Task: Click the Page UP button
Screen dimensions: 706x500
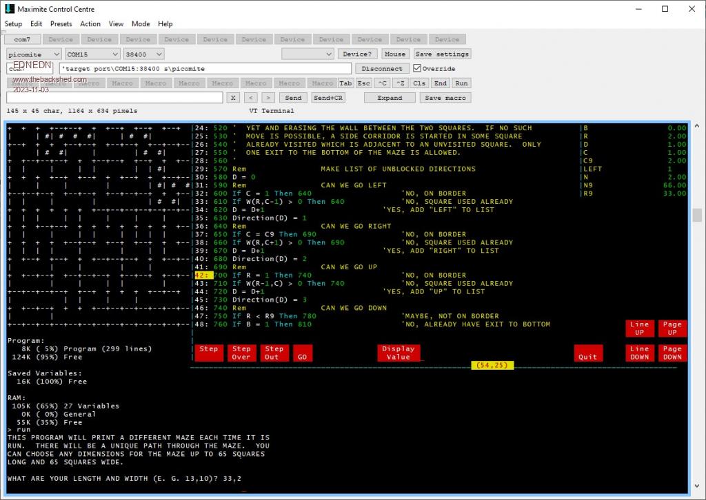Action: 672,328
